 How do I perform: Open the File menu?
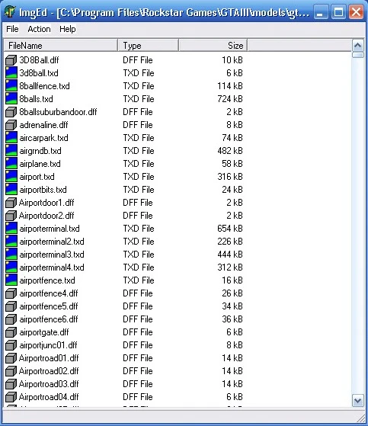coord(12,29)
